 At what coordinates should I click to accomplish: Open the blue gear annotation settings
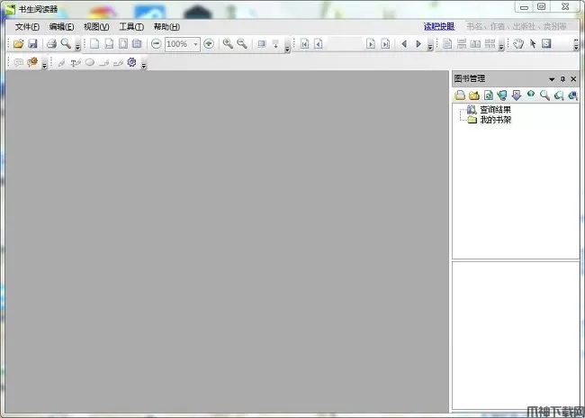131,62
